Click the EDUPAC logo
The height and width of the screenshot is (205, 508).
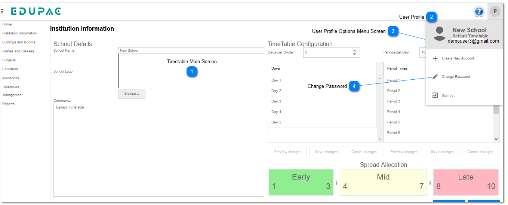36,12
